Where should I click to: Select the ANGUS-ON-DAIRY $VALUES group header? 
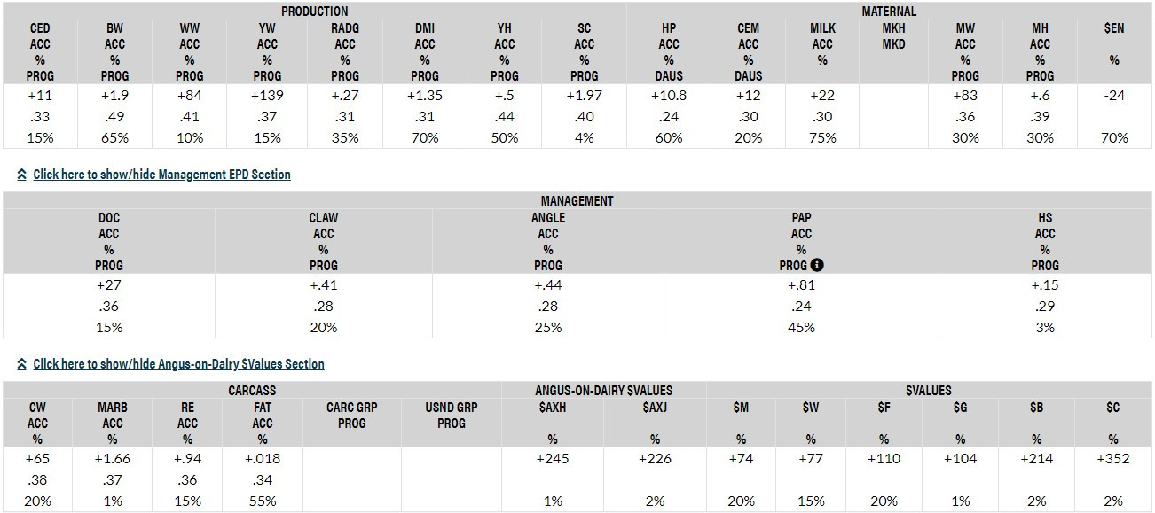point(603,390)
